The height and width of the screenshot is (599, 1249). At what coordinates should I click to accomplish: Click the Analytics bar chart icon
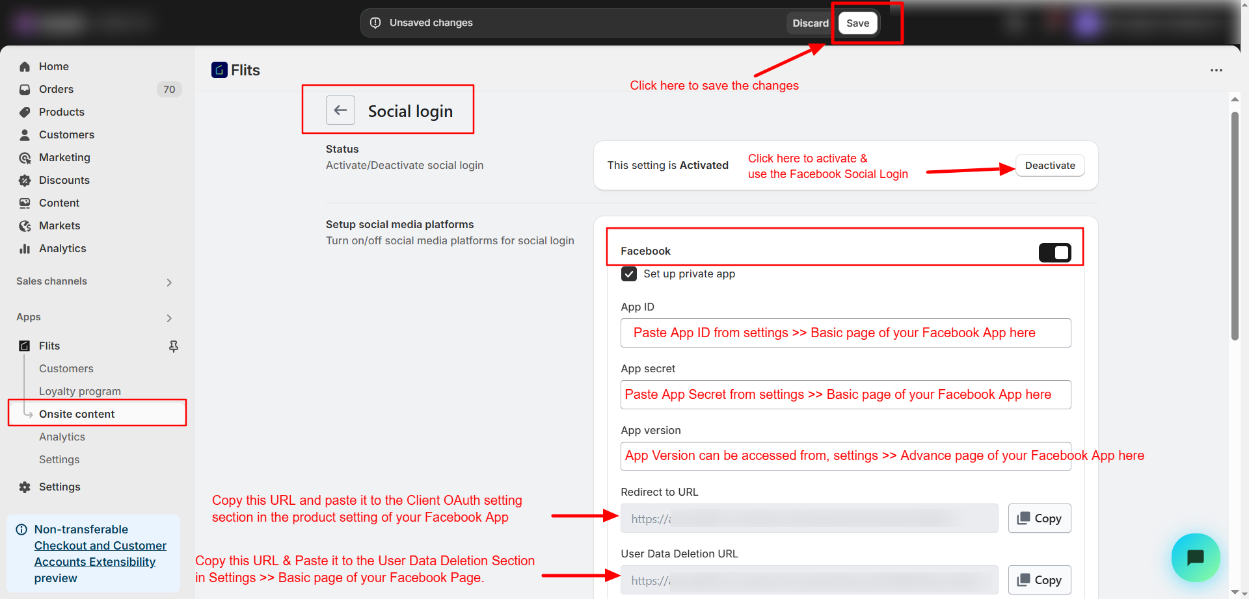(x=25, y=248)
